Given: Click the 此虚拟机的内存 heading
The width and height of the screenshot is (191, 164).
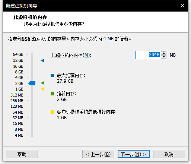Looking at the screenshot, I should coord(30,17).
